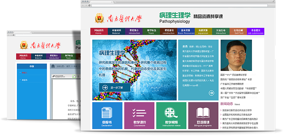Open the 双语授课 Bilingual programs book tile
The height and width of the screenshot is (139, 283).
203,115
